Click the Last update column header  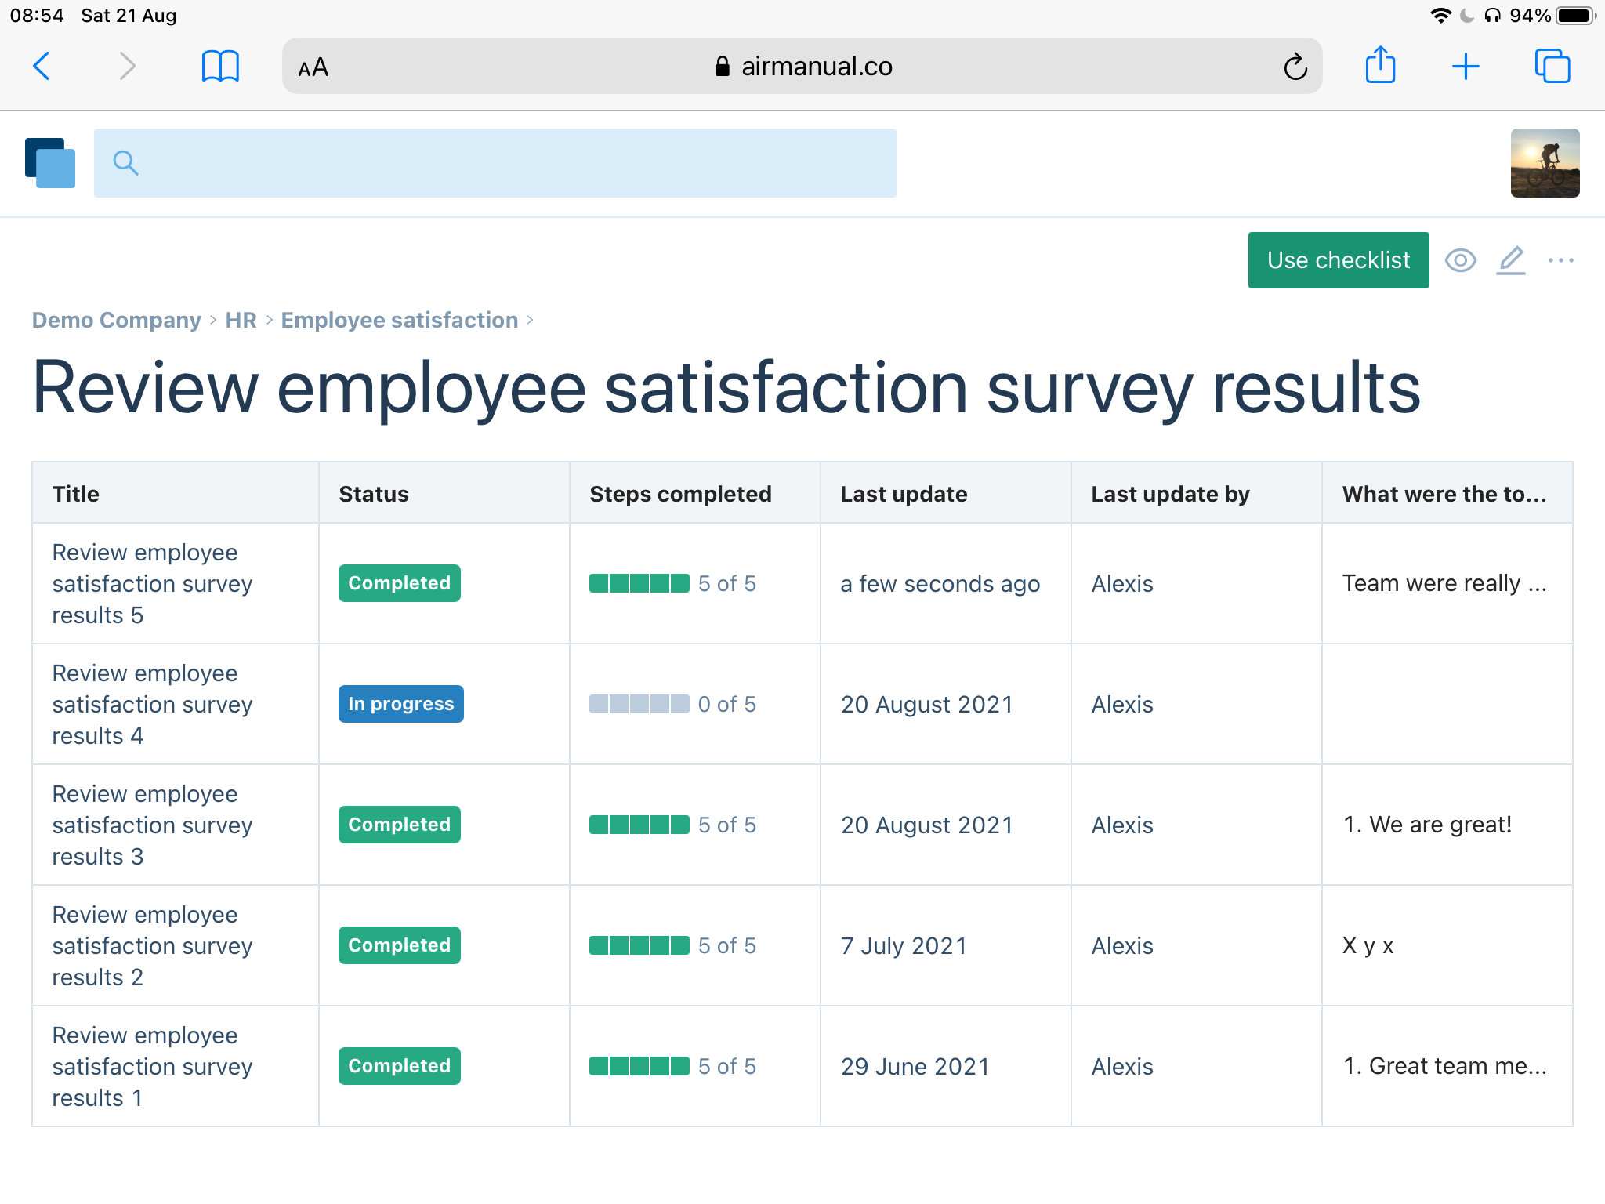904,494
